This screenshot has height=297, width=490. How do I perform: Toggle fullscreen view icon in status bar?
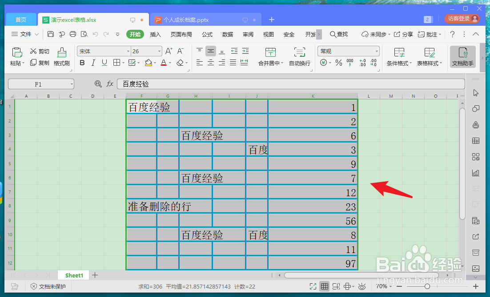point(313,286)
